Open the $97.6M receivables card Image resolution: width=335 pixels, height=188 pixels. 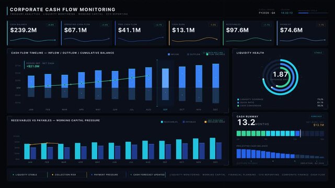click(248, 33)
